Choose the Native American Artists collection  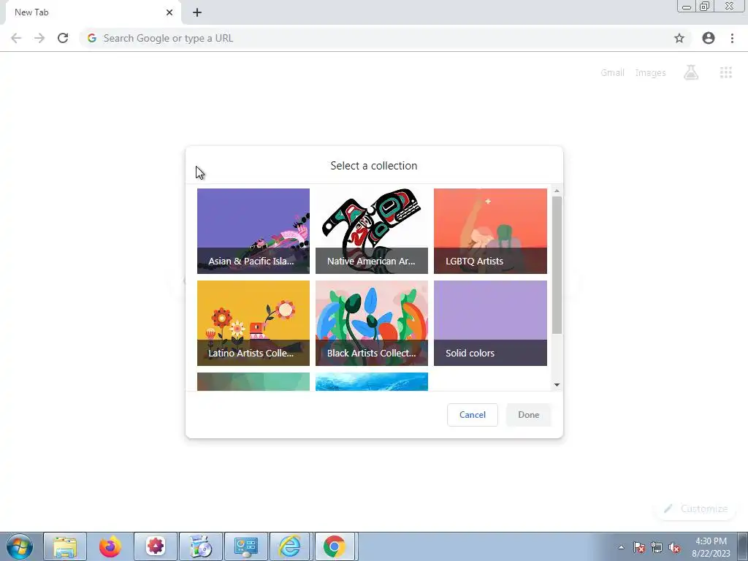tap(372, 231)
